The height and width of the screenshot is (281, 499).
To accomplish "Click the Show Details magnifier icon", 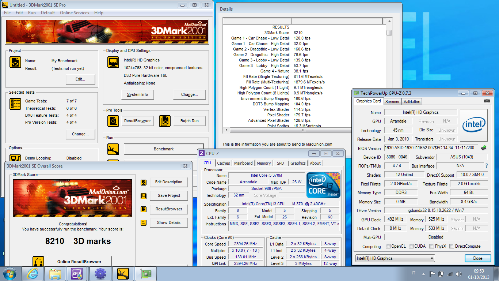I will (x=144, y=222).
